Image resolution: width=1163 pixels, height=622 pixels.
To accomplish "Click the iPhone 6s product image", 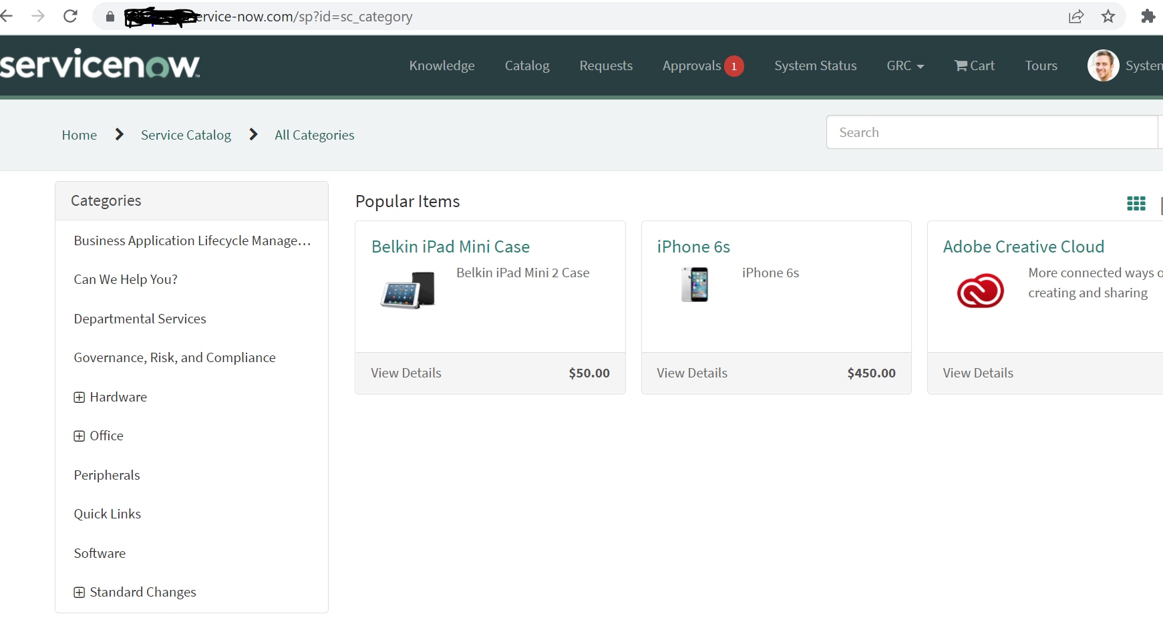I will tap(695, 284).
